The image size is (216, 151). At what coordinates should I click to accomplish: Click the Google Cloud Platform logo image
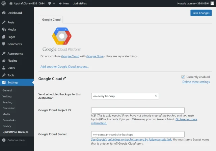[x=62, y=39]
